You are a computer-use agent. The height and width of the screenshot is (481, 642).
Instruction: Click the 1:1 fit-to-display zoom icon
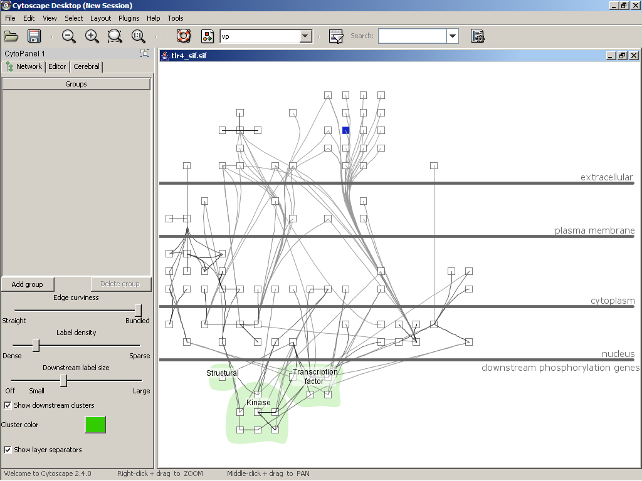pos(138,36)
